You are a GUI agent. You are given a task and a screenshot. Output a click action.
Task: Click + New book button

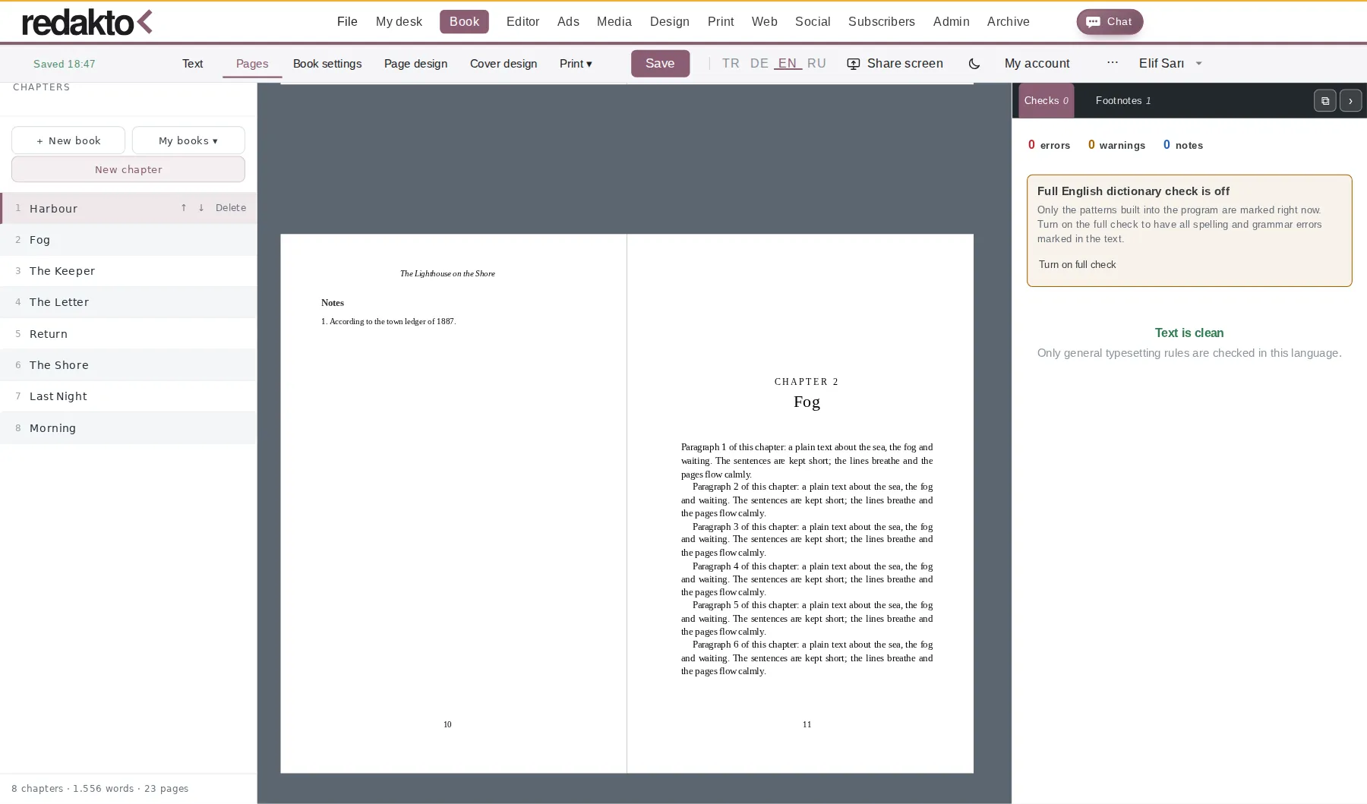tap(68, 140)
